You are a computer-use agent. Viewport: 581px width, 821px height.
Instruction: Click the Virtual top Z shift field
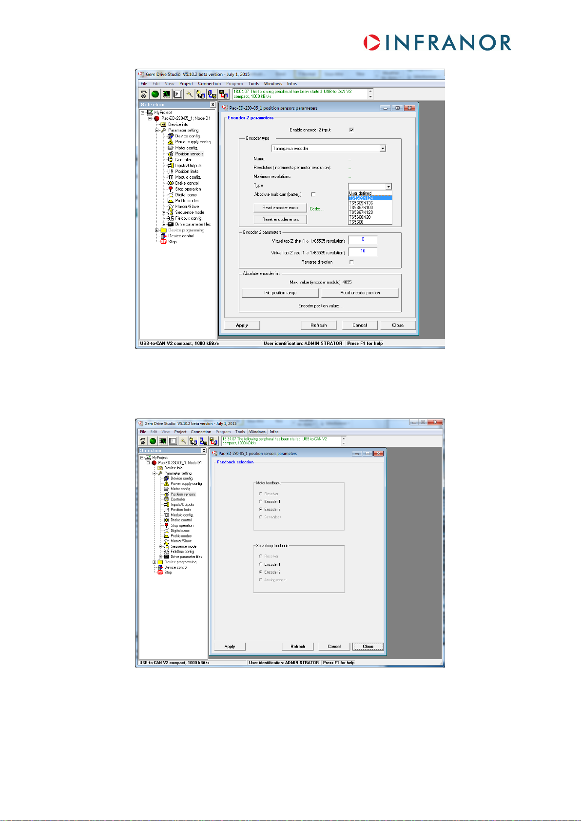pyautogui.click(x=363, y=240)
